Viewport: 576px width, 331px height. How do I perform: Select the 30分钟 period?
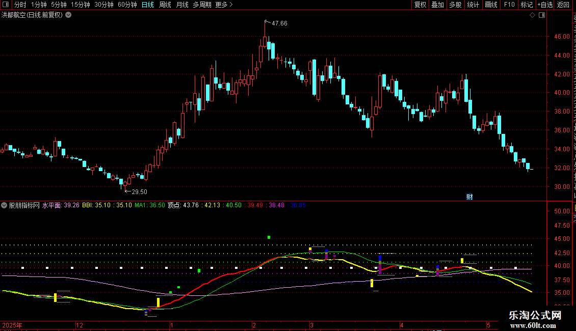point(104,5)
